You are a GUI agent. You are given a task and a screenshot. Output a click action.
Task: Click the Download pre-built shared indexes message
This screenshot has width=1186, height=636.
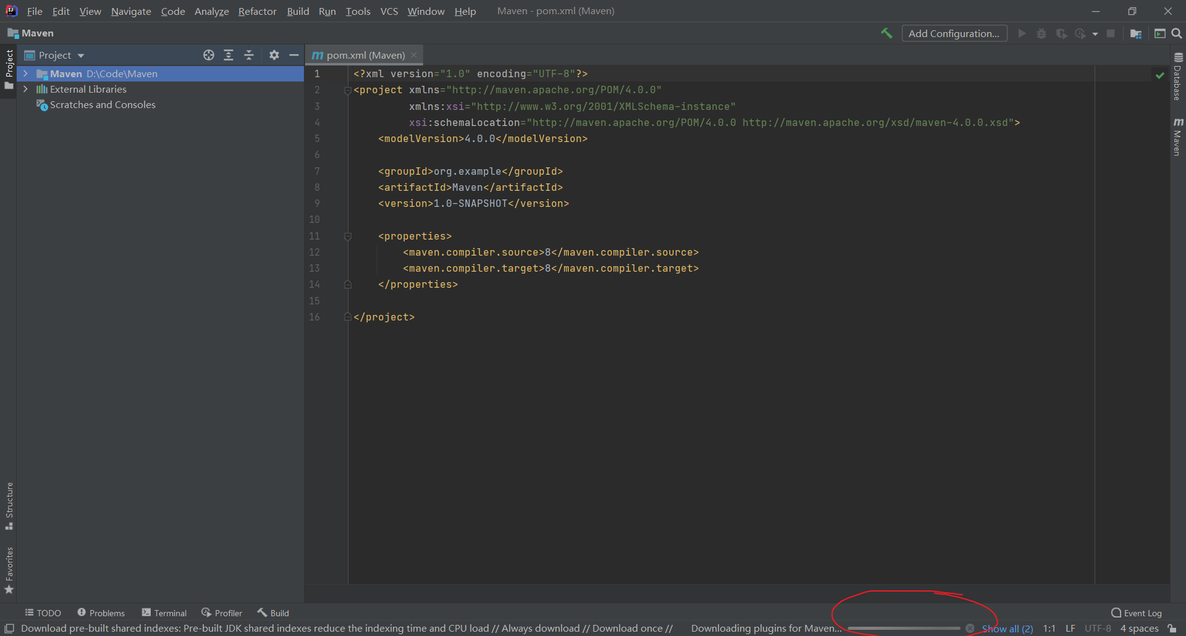coord(347,629)
